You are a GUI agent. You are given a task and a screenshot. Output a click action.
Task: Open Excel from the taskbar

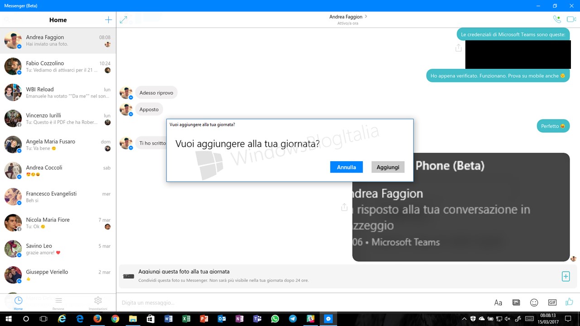[186, 319]
